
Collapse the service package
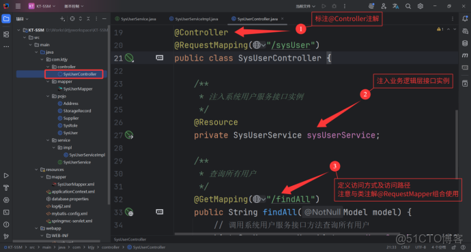point(48,140)
